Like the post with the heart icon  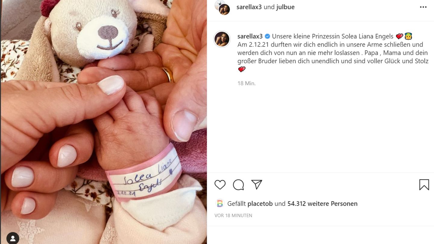pos(220,185)
